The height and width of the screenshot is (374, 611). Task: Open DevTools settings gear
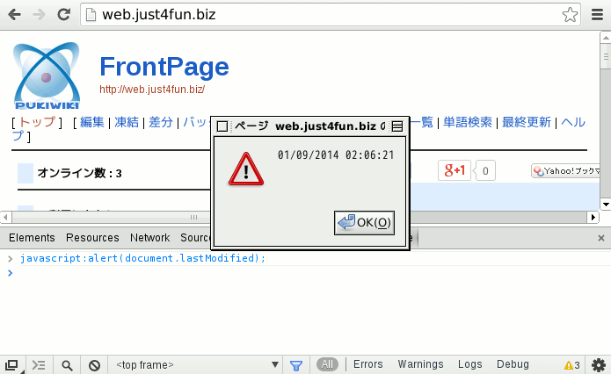pos(599,364)
